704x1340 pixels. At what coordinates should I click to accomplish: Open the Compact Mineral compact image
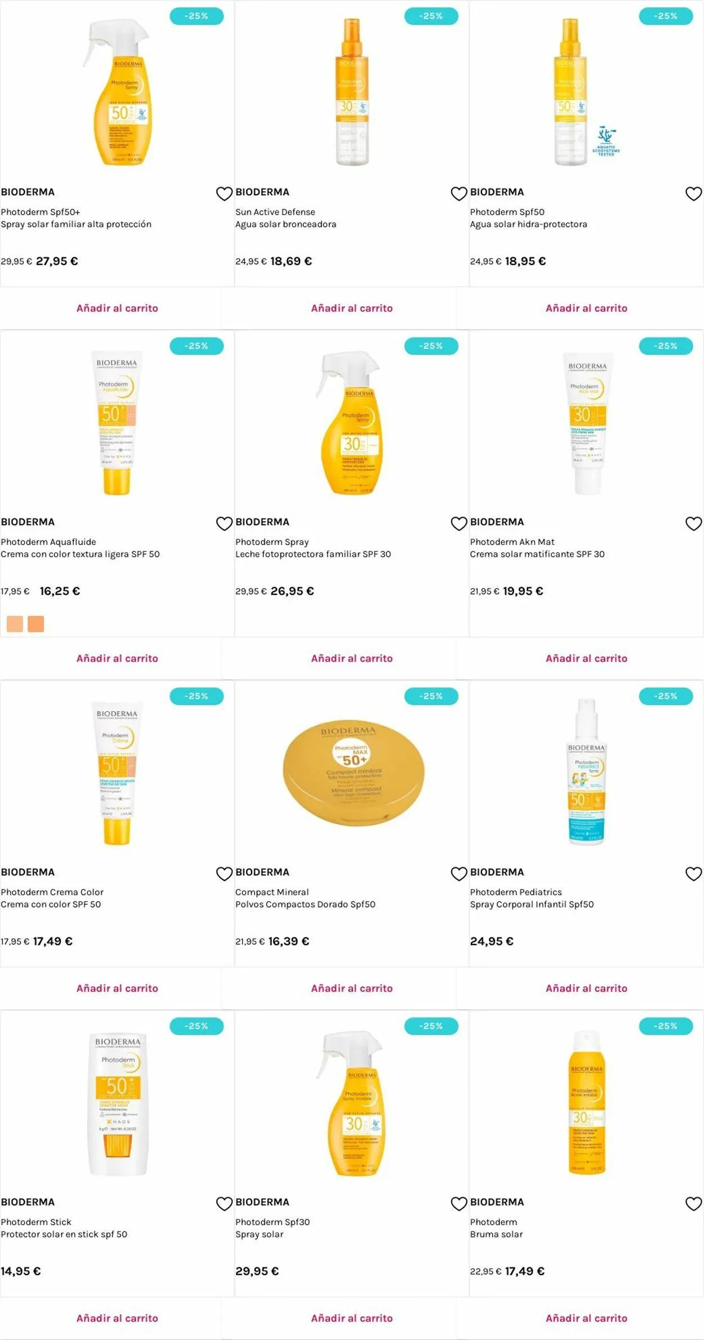click(353, 772)
